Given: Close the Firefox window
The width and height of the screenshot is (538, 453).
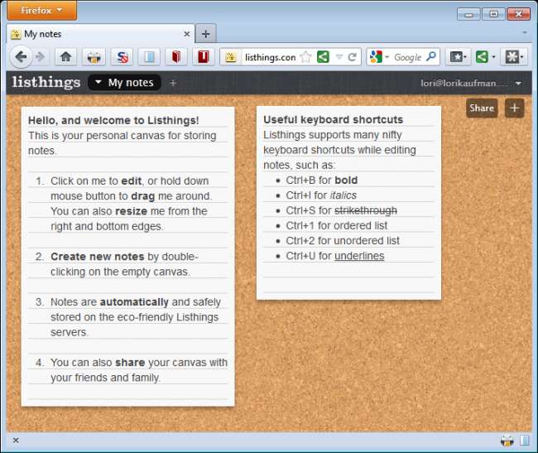Looking at the screenshot, I should tap(518, 14).
